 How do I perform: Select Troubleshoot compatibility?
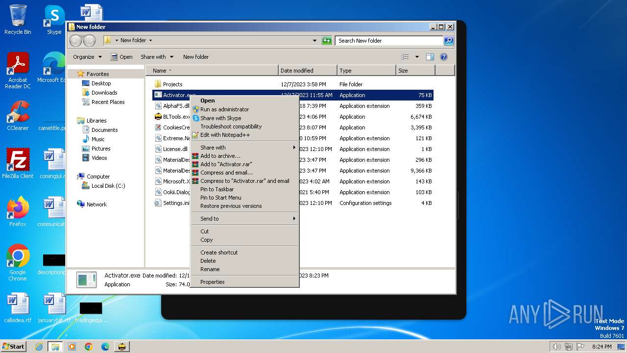click(244, 126)
